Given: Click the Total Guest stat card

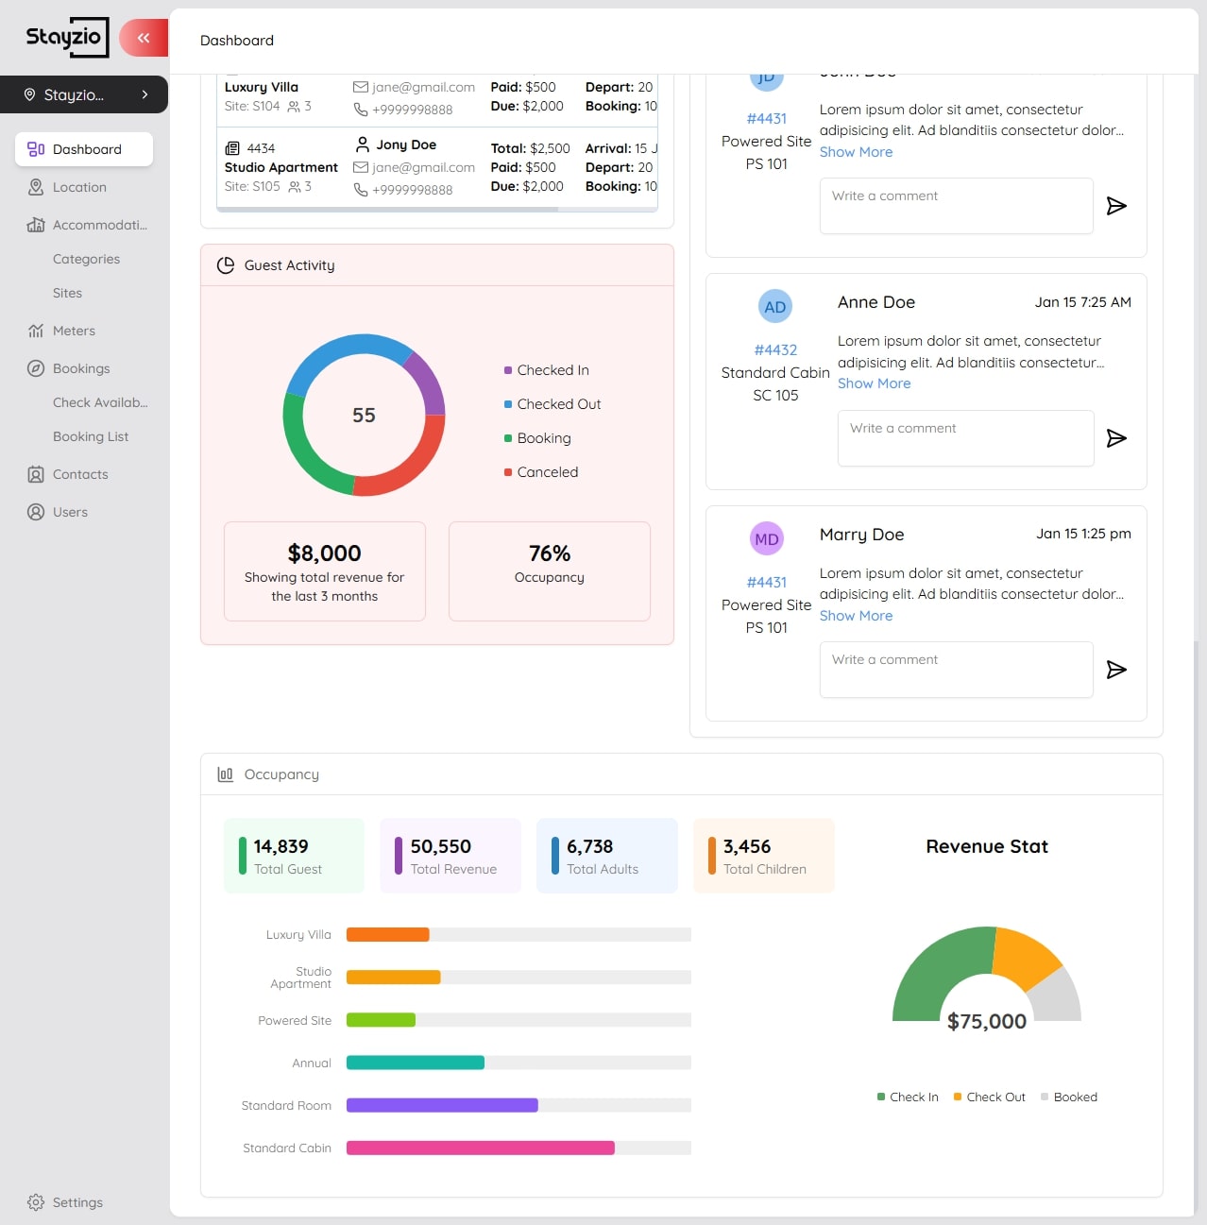Looking at the screenshot, I should point(294,856).
